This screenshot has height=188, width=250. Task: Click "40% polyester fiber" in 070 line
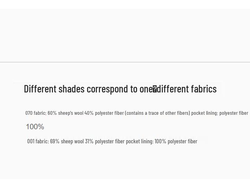(x=104, y=113)
